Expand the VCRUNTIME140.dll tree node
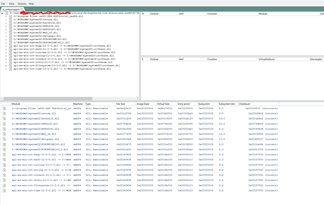 click(x=6, y=39)
